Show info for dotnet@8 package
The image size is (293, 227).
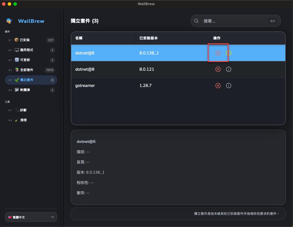(228, 69)
